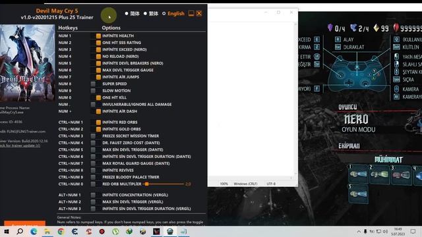The height and width of the screenshot is (237, 422).
Task: Enable Invulnerable/Ignore All Damage checkbox
Action: point(93,104)
